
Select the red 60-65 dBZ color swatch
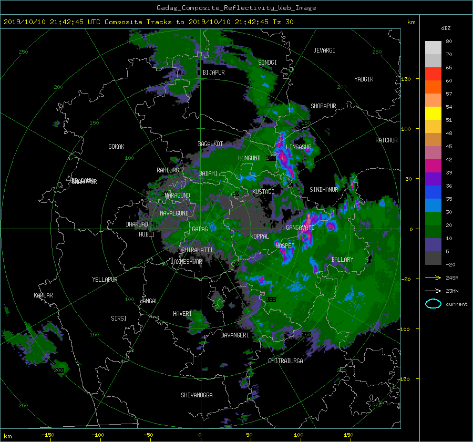[x=433, y=74]
